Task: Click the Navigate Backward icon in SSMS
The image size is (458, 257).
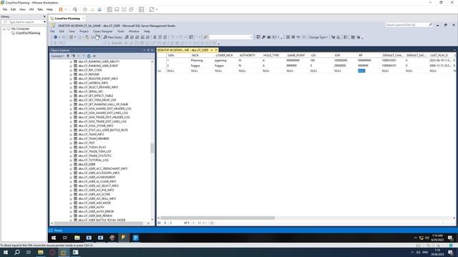Action: click(x=55, y=37)
